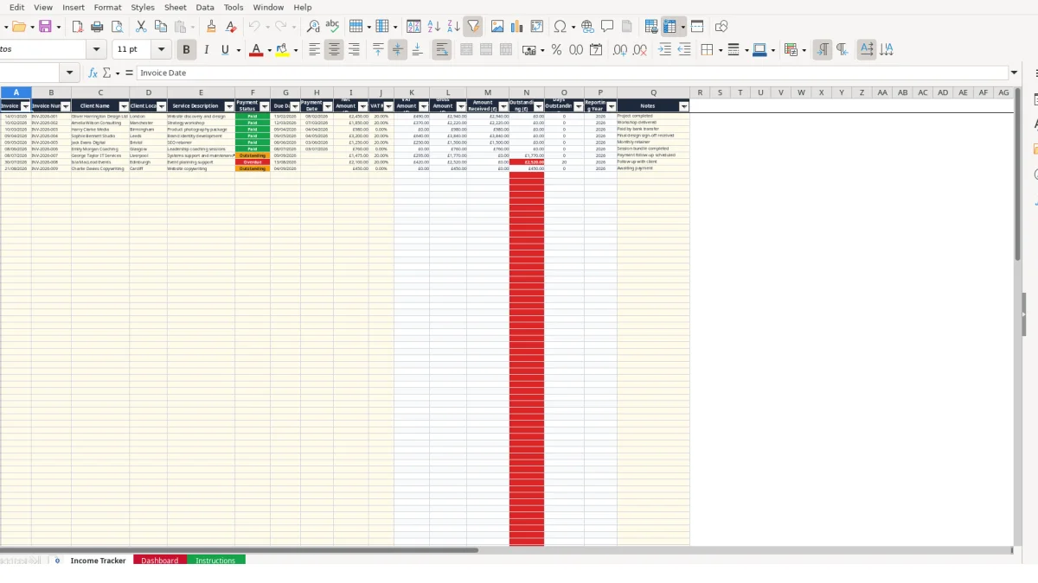Show the draw functions shapes icon
Image resolution: width=1038 pixels, height=583 pixels.
click(721, 27)
